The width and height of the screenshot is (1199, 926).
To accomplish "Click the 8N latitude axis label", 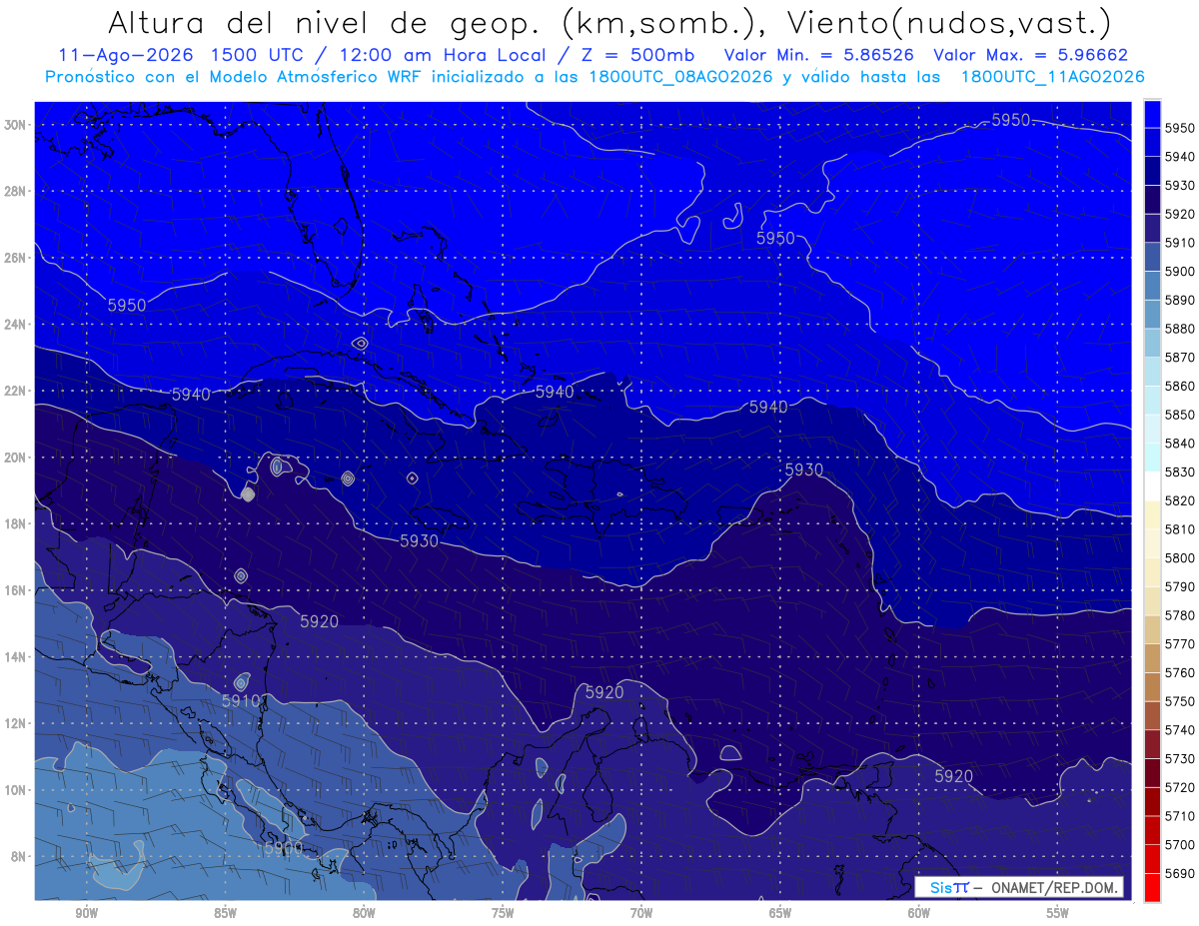I will (19, 857).
